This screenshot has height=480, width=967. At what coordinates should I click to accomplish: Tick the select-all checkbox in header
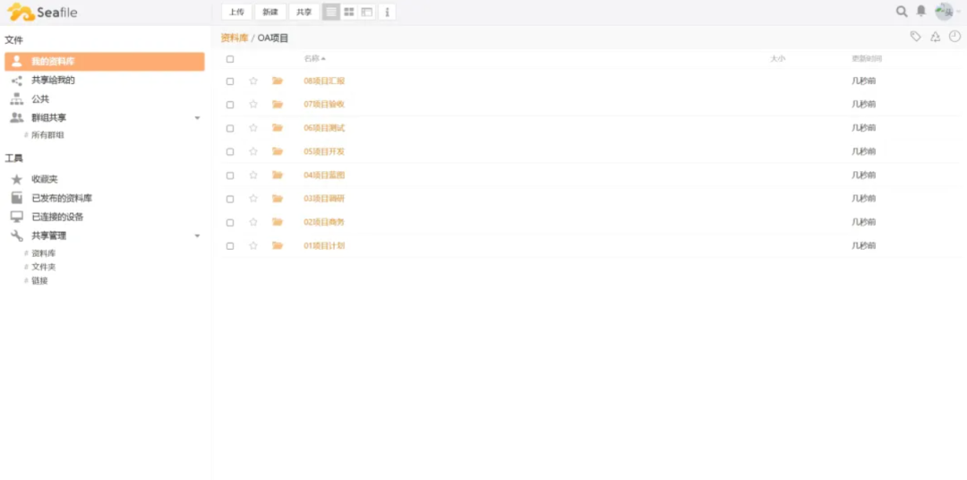[x=230, y=59]
